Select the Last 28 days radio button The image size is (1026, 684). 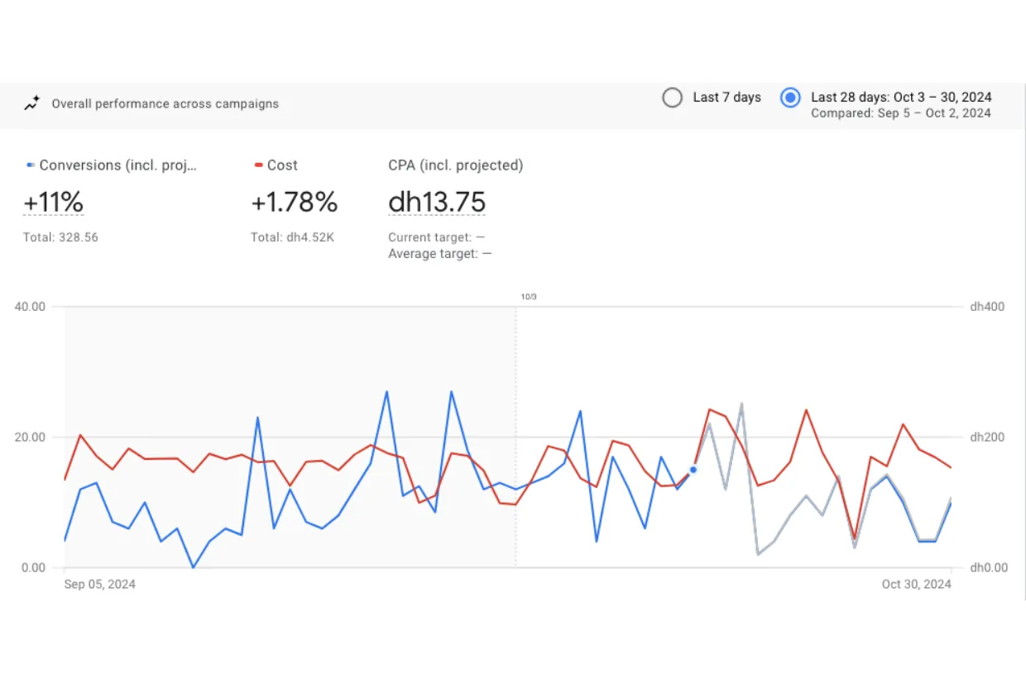pyautogui.click(x=790, y=98)
